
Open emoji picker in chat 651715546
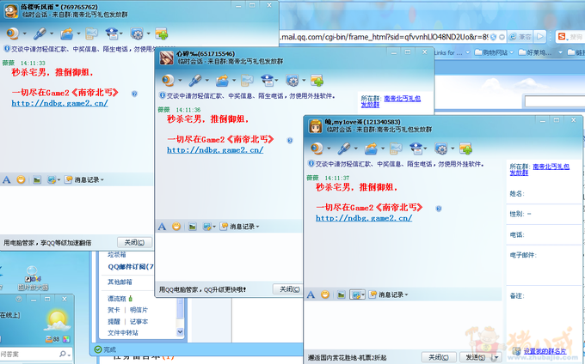tap(176, 227)
